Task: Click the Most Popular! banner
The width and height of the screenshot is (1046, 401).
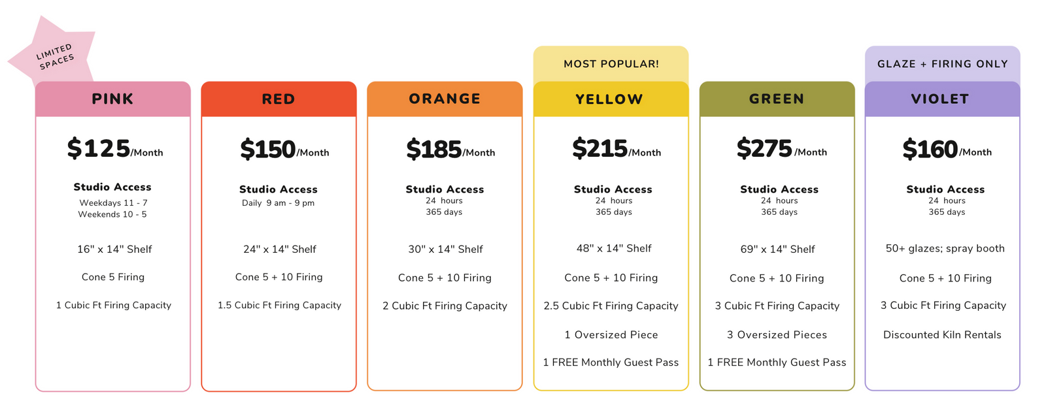Action: [611, 64]
